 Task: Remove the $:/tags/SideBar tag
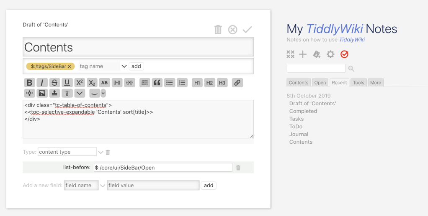coord(70,66)
